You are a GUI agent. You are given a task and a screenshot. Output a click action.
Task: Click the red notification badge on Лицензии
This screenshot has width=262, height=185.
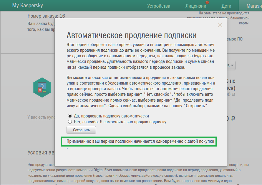tap(207, 2)
